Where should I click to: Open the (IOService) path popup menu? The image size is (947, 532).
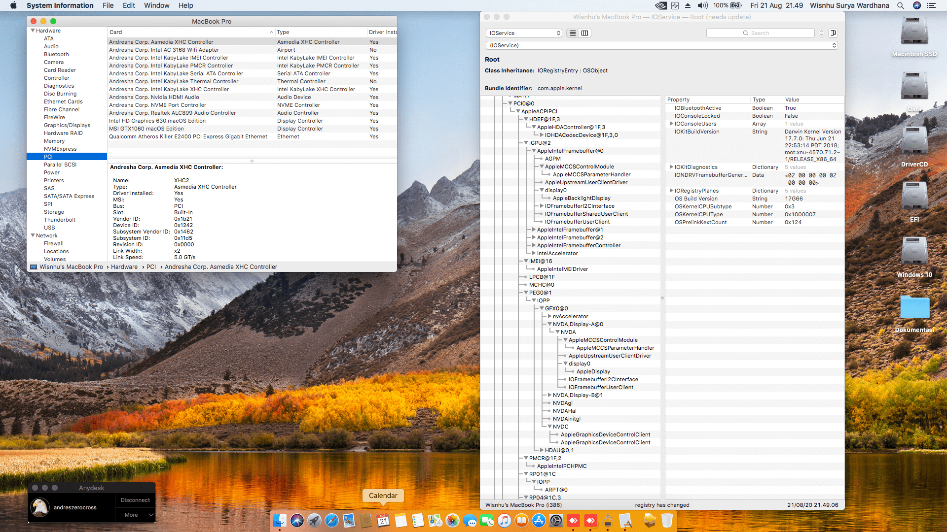point(661,45)
